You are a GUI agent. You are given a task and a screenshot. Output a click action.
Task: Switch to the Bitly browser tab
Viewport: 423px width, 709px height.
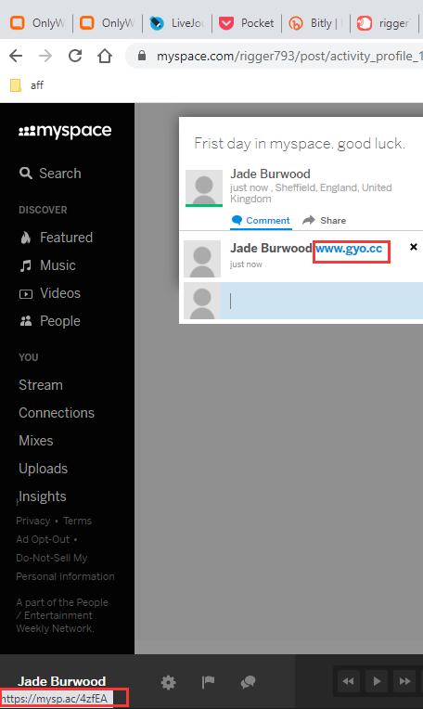[x=316, y=23]
